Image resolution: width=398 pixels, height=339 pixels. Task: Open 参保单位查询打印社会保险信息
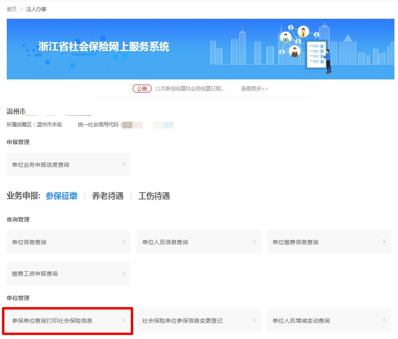pos(52,321)
